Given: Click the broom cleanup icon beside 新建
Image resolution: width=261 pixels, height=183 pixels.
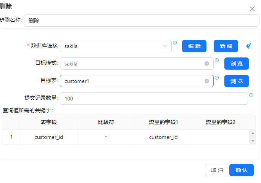Looking at the screenshot, I should pyautogui.click(x=248, y=46).
